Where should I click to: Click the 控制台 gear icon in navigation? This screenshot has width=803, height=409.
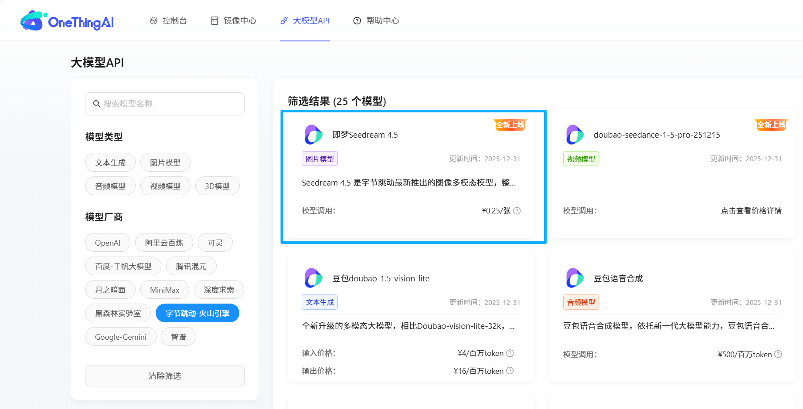tap(153, 20)
